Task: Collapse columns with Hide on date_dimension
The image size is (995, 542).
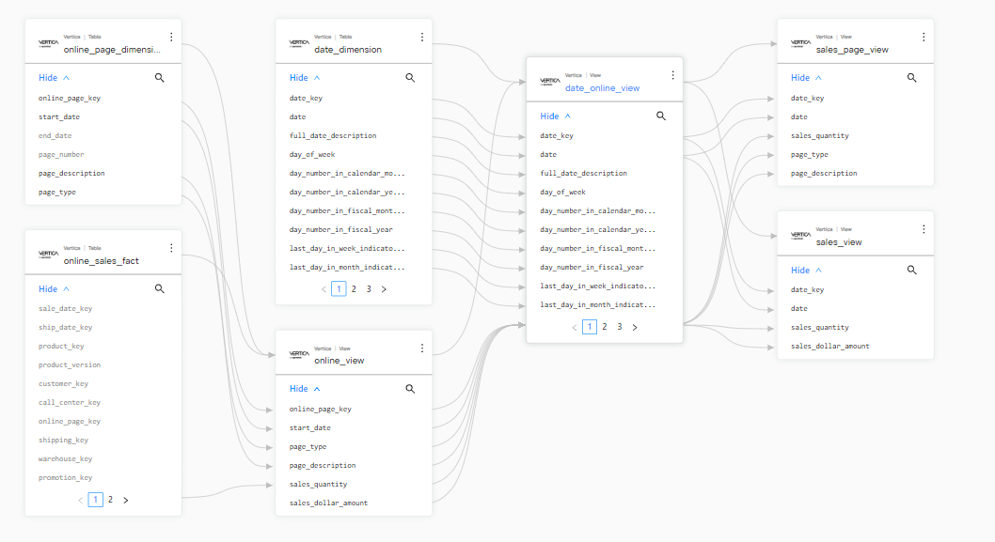Action: click(x=305, y=77)
